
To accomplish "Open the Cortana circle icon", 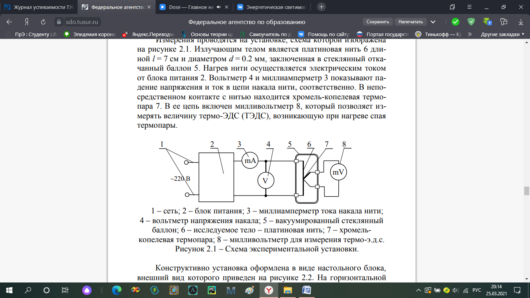I will tap(47, 290).
